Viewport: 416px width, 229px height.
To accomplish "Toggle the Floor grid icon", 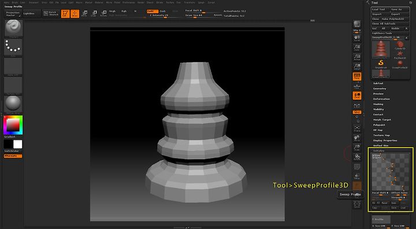I will coord(357,86).
